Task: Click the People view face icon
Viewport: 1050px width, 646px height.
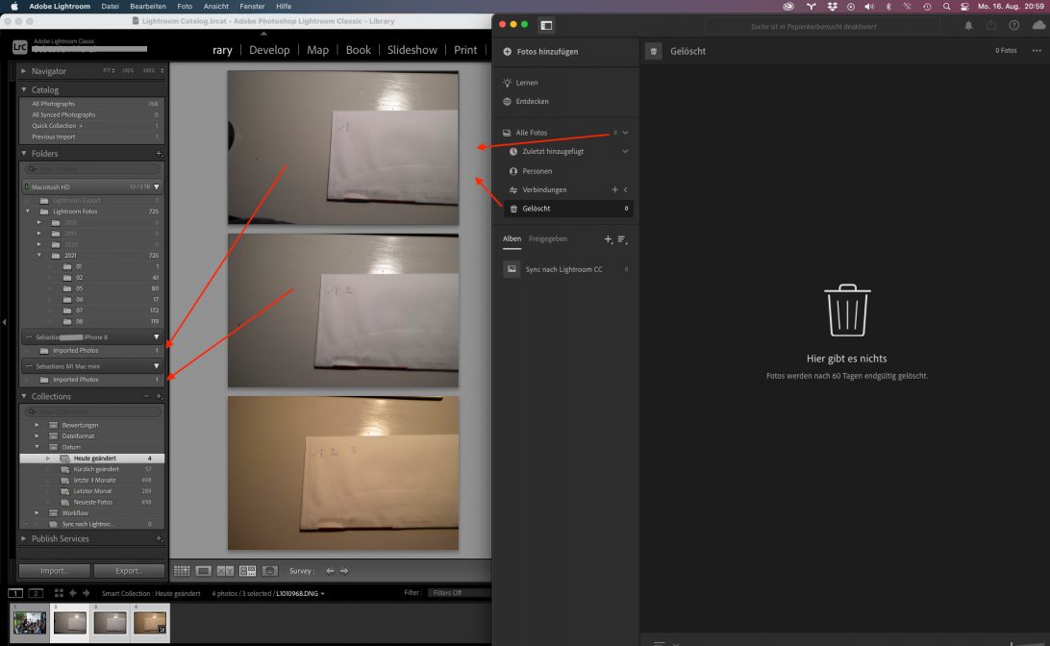Action: pyautogui.click(x=270, y=571)
